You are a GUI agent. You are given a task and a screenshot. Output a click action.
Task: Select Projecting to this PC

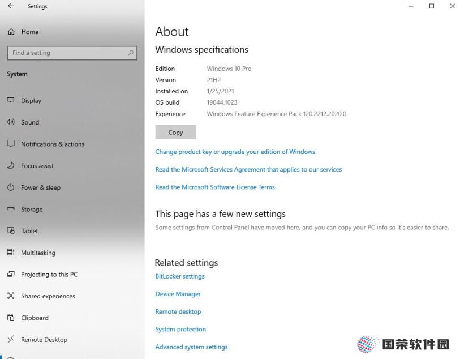pos(49,275)
